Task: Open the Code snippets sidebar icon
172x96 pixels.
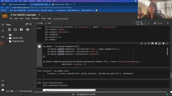Action: click(3, 81)
